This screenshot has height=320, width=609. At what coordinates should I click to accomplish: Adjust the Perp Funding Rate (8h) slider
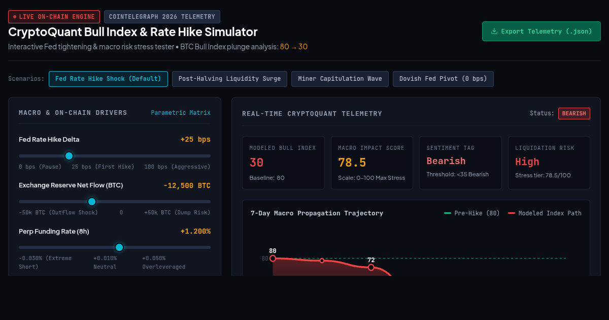pos(115,247)
